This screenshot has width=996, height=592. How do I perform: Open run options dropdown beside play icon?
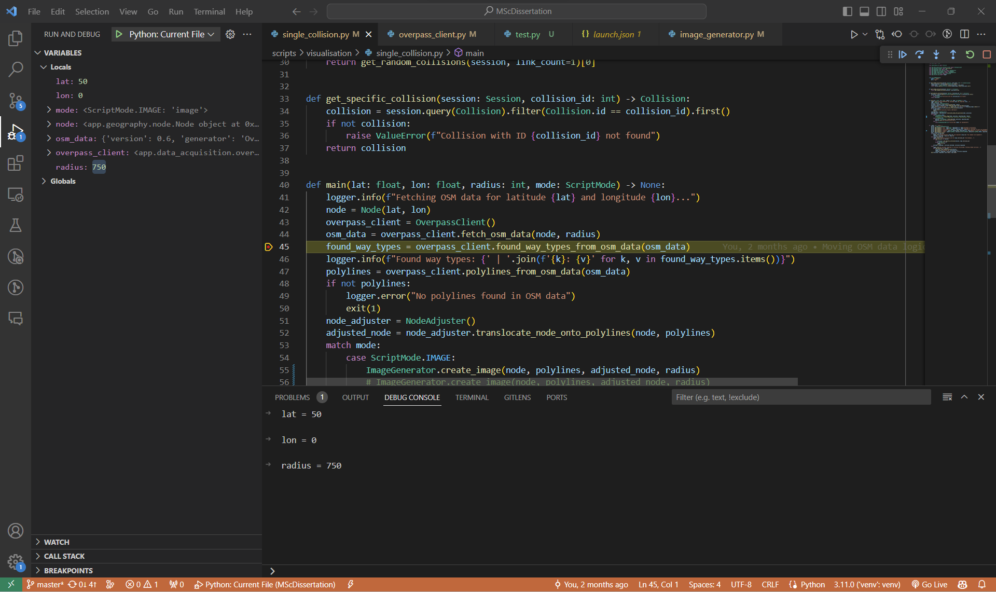click(865, 34)
